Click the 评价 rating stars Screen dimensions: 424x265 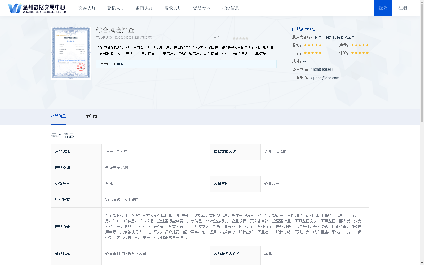(x=240, y=38)
